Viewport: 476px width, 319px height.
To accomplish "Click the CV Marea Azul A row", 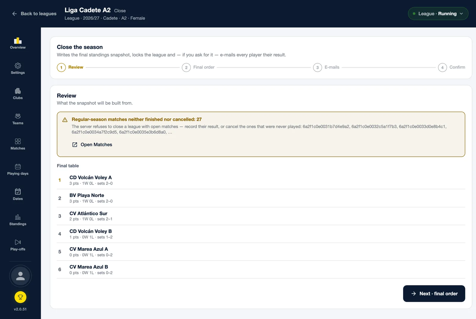I will point(261,252).
